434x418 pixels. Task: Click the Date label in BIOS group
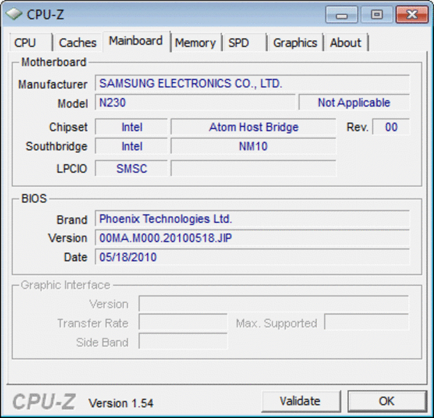[x=75, y=257]
